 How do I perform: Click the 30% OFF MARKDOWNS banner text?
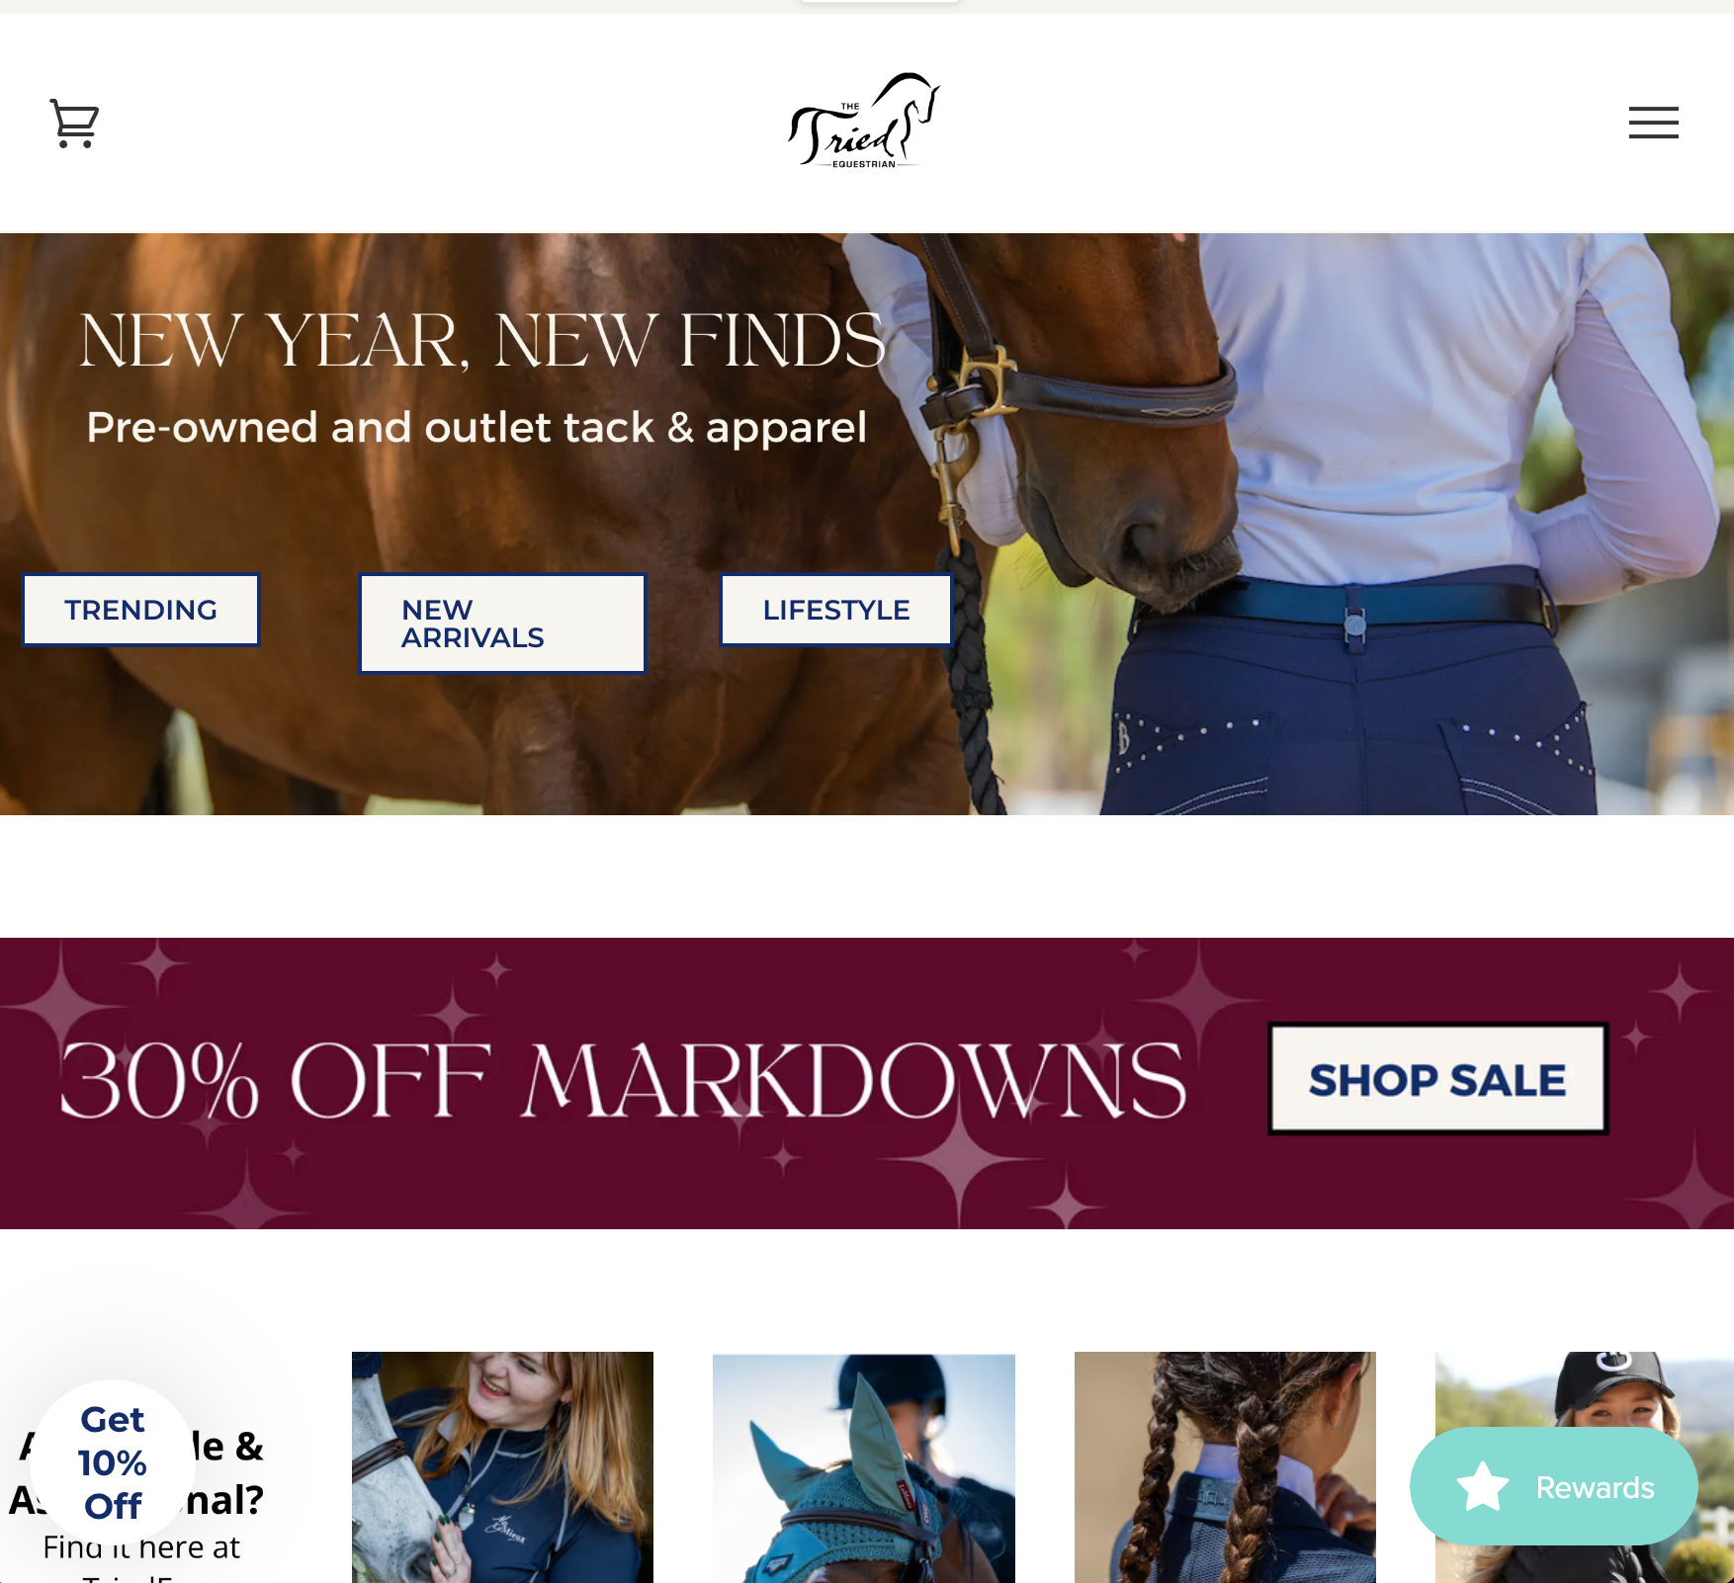tap(622, 1080)
